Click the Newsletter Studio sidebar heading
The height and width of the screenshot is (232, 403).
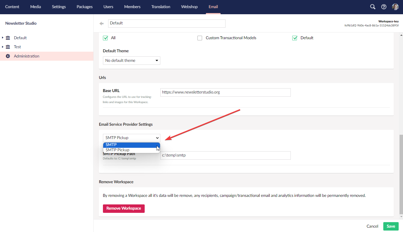point(21,23)
